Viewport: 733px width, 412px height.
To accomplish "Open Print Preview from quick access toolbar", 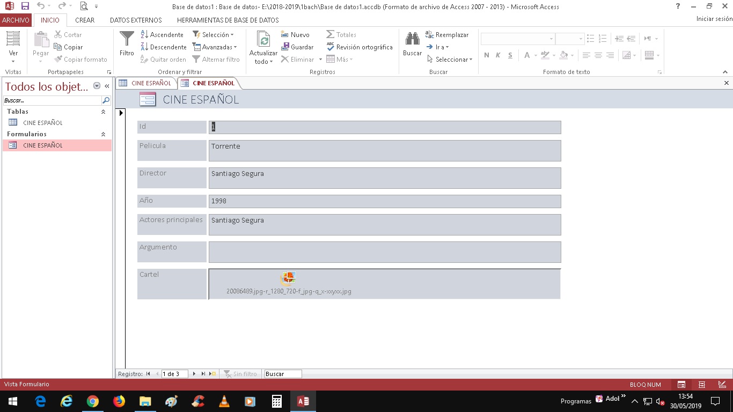I will point(84,6).
